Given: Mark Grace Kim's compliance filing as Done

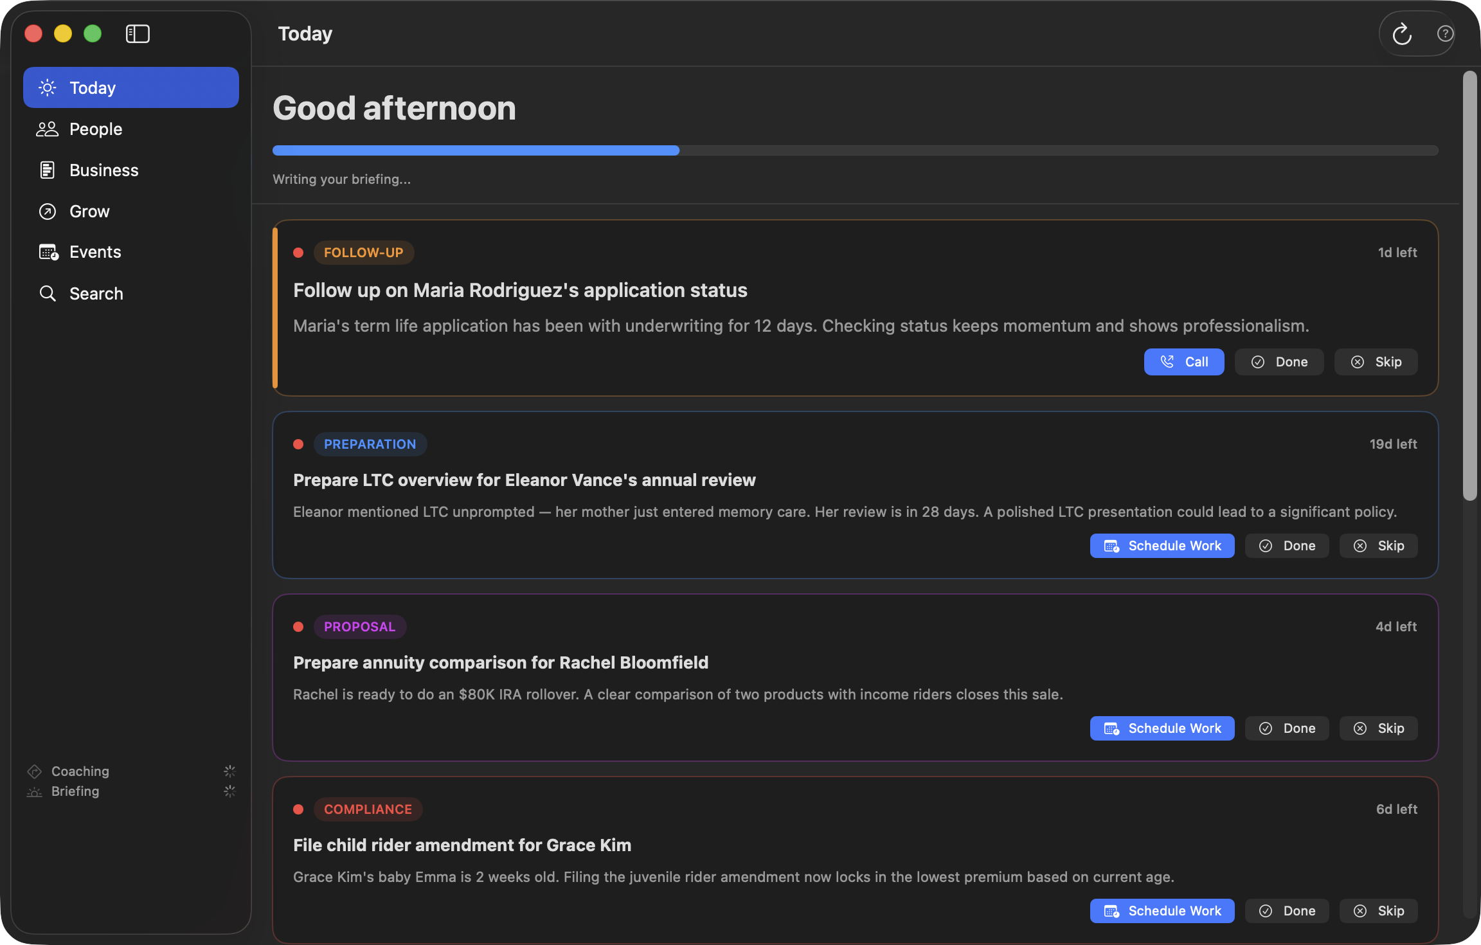Looking at the screenshot, I should point(1286,910).
